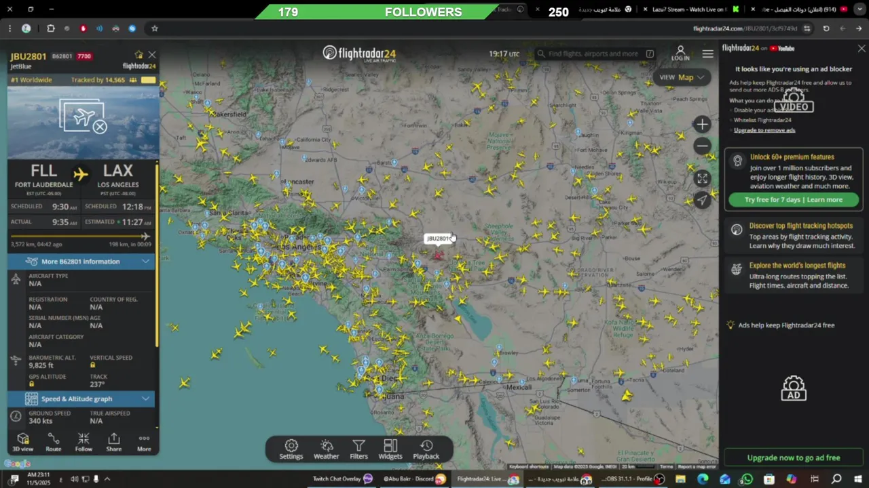Open the VIEW Map dropdown

[682, 77]
